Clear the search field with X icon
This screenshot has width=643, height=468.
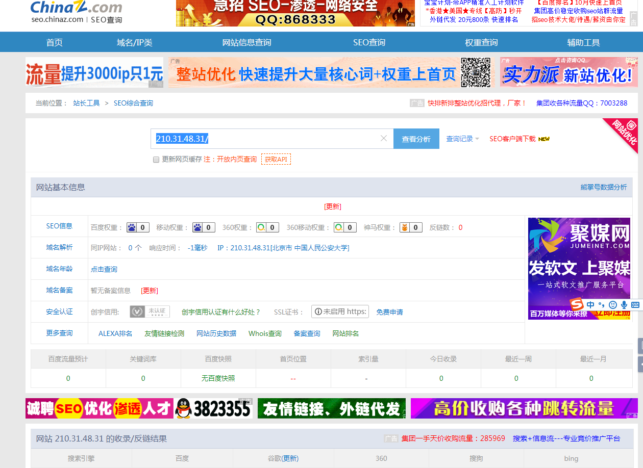[x=384, y=139]
